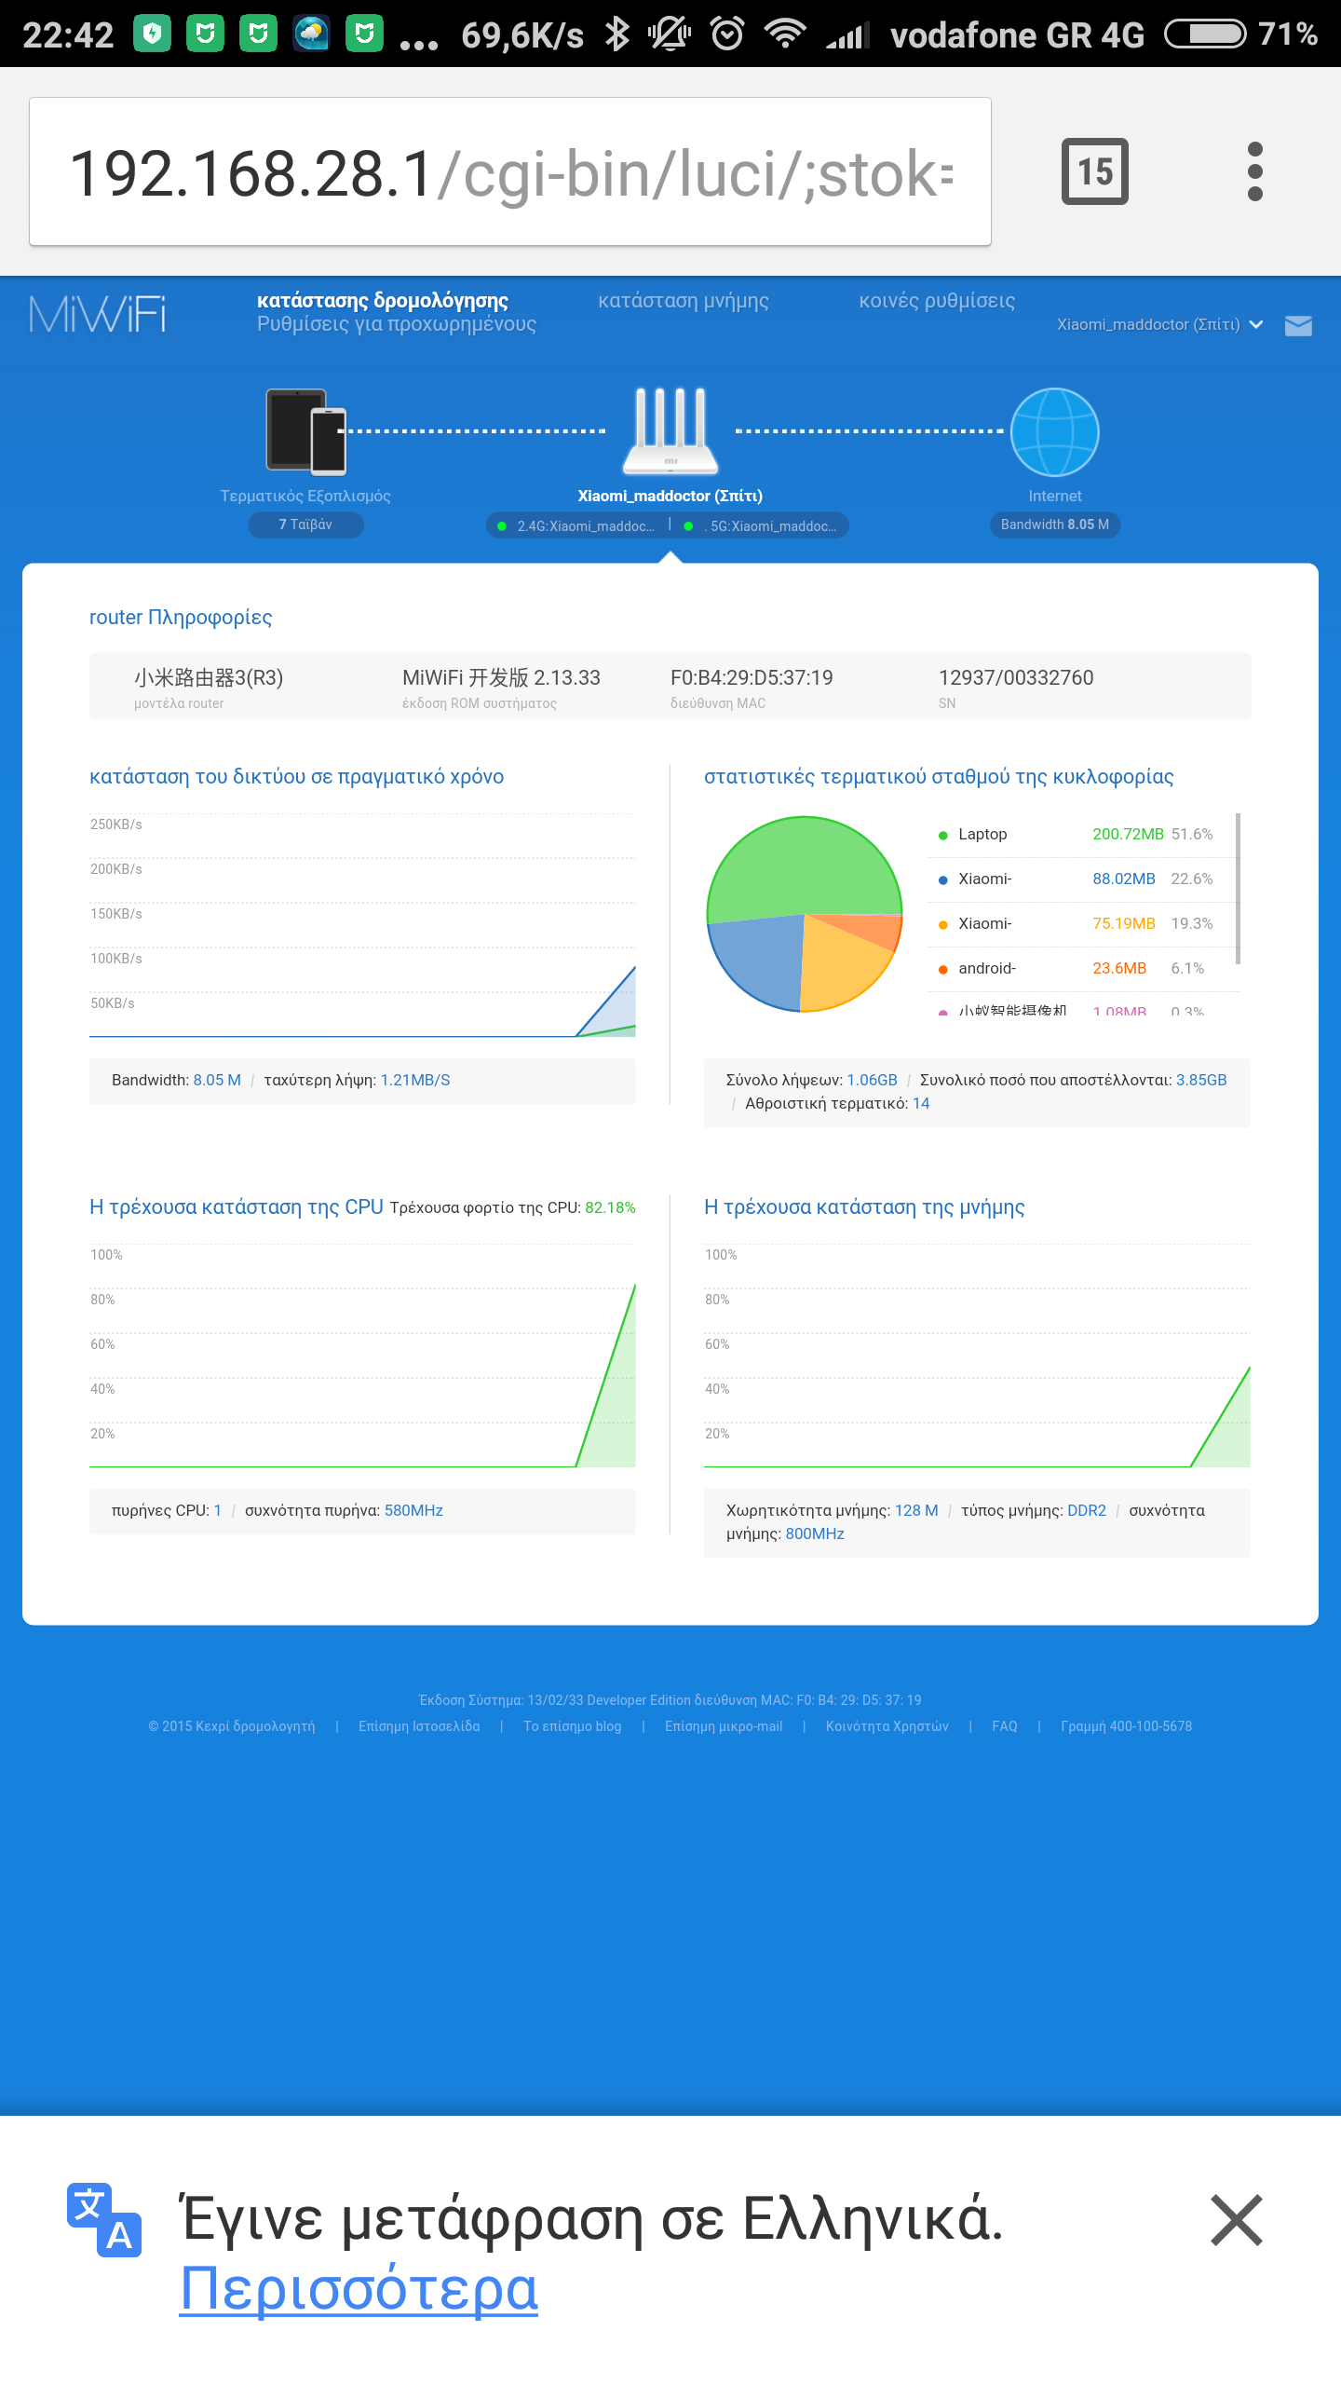Open the browser three-dot overflow menu

click(1254, 171)
